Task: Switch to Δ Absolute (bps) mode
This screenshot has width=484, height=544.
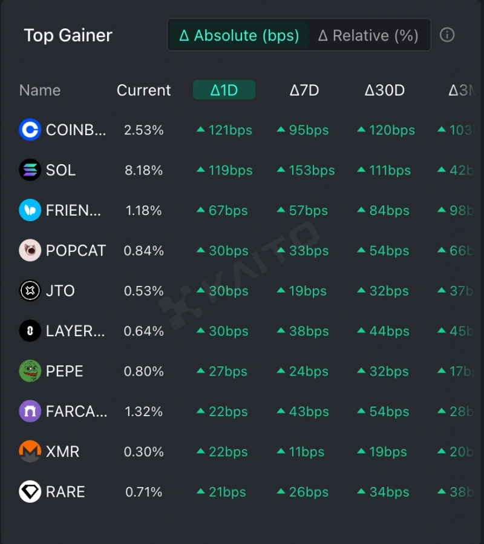Action: pos(240,35)
